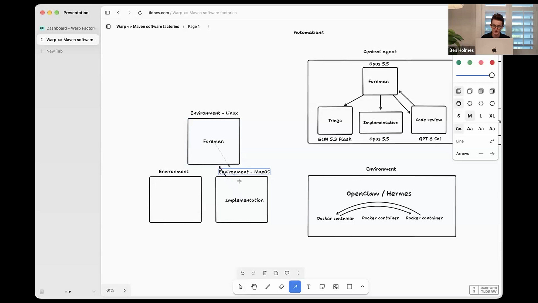Select the Arrow tool in toolbar
Screen dimensions: 538x303
(295, 287)
